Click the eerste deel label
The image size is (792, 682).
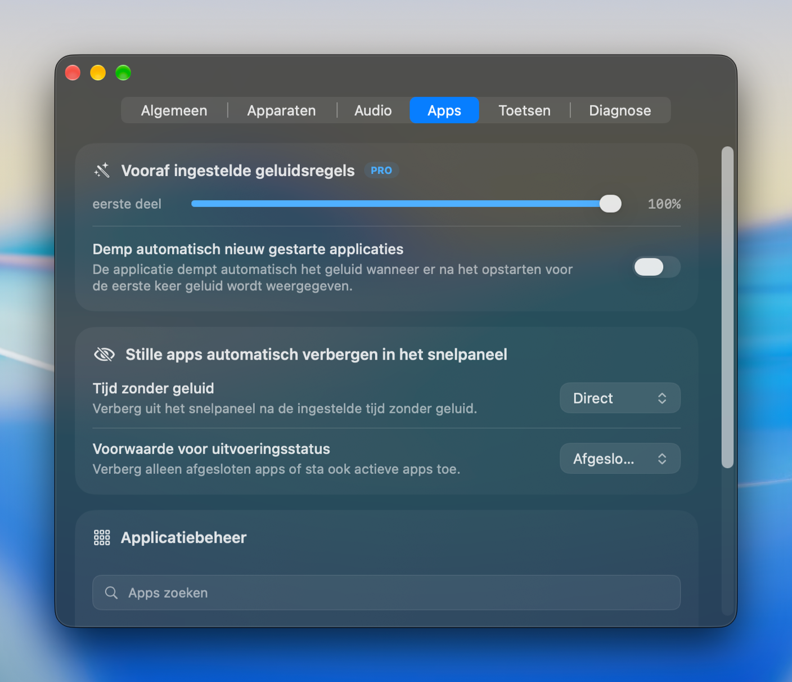pos(127,204)
